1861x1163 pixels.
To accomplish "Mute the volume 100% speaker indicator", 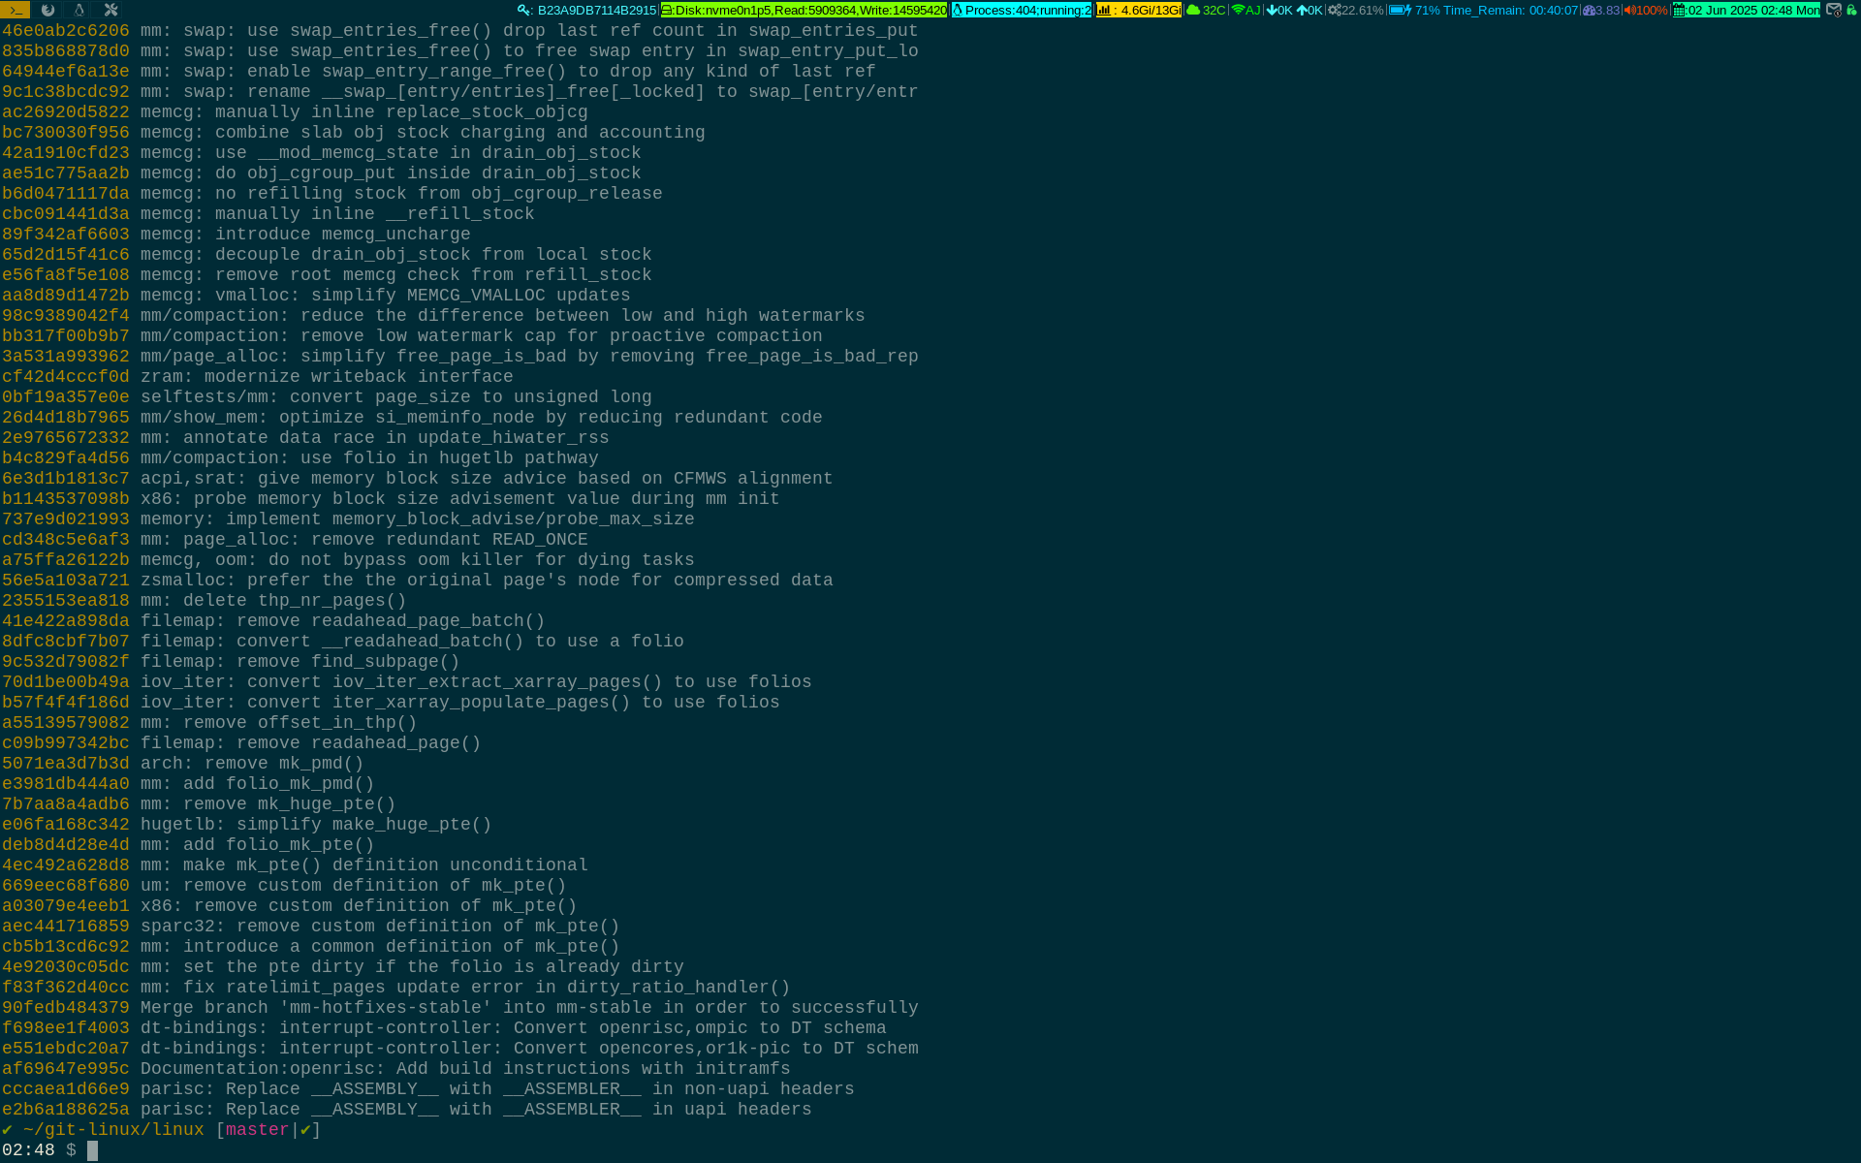I will 1646,10.
